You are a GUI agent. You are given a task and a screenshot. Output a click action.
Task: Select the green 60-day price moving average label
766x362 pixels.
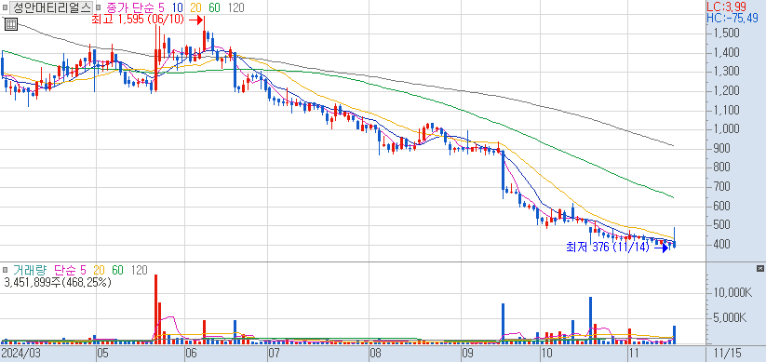pyautogui.click(x=213, y=7)
